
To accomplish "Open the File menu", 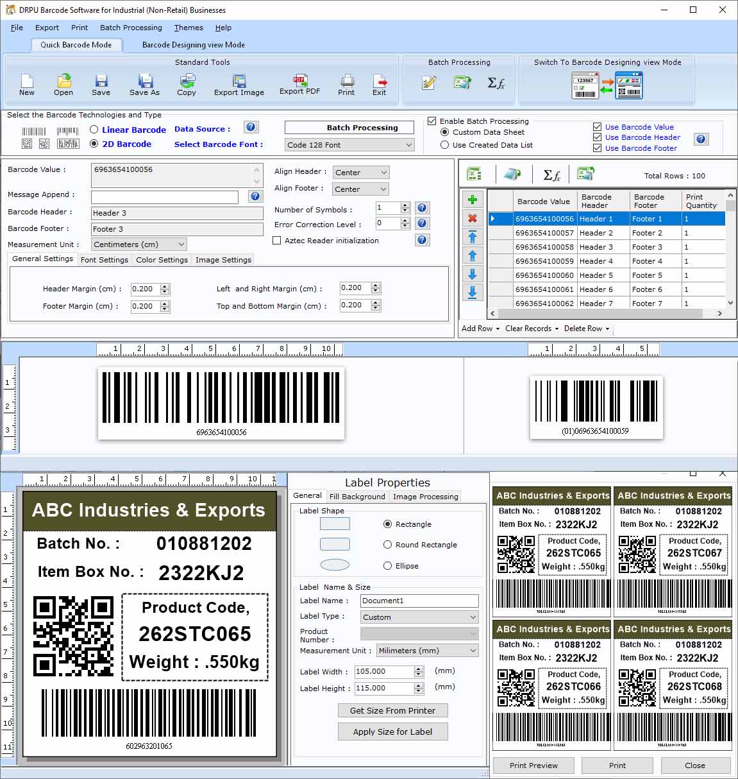I will (17, 28).
